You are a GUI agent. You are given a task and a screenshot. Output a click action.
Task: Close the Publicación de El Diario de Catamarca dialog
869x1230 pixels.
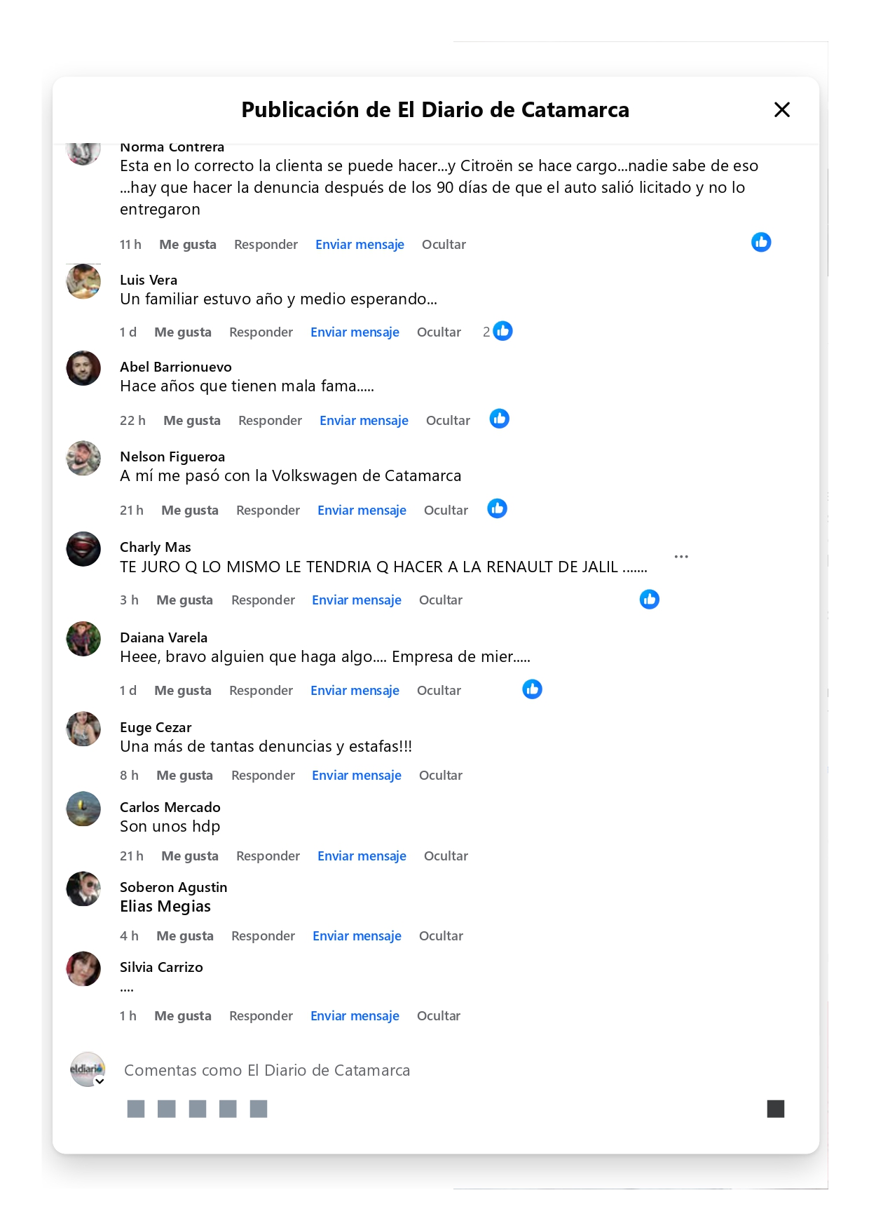click(781, 110)
